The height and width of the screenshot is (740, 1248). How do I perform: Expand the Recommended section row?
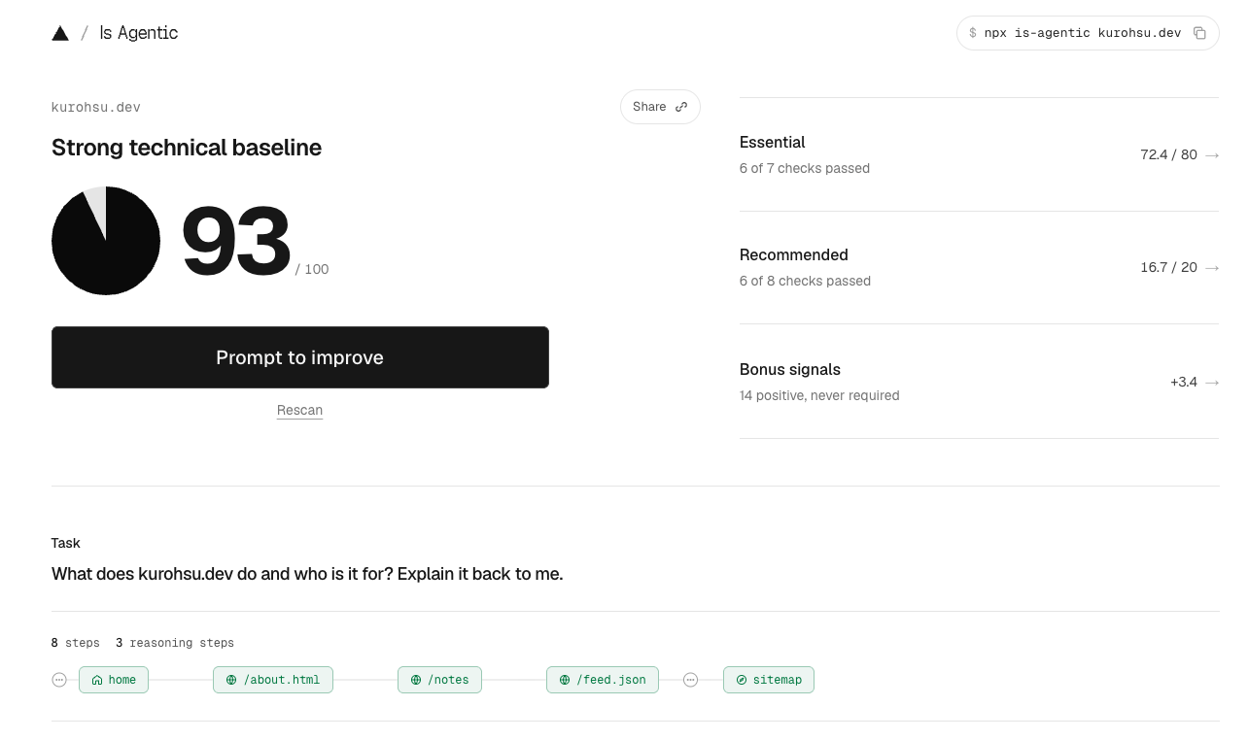(979, 267)
